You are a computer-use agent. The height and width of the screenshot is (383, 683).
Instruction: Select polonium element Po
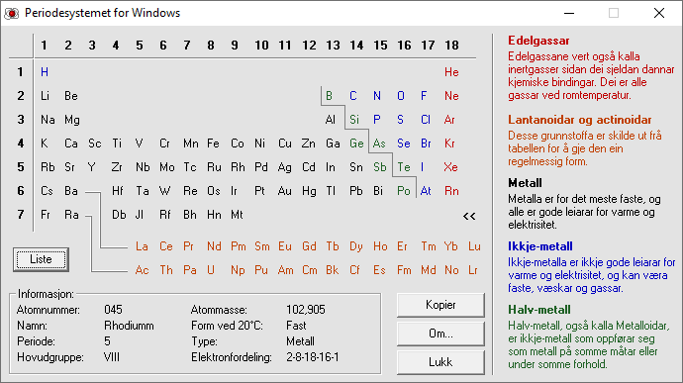pos(404,191)
